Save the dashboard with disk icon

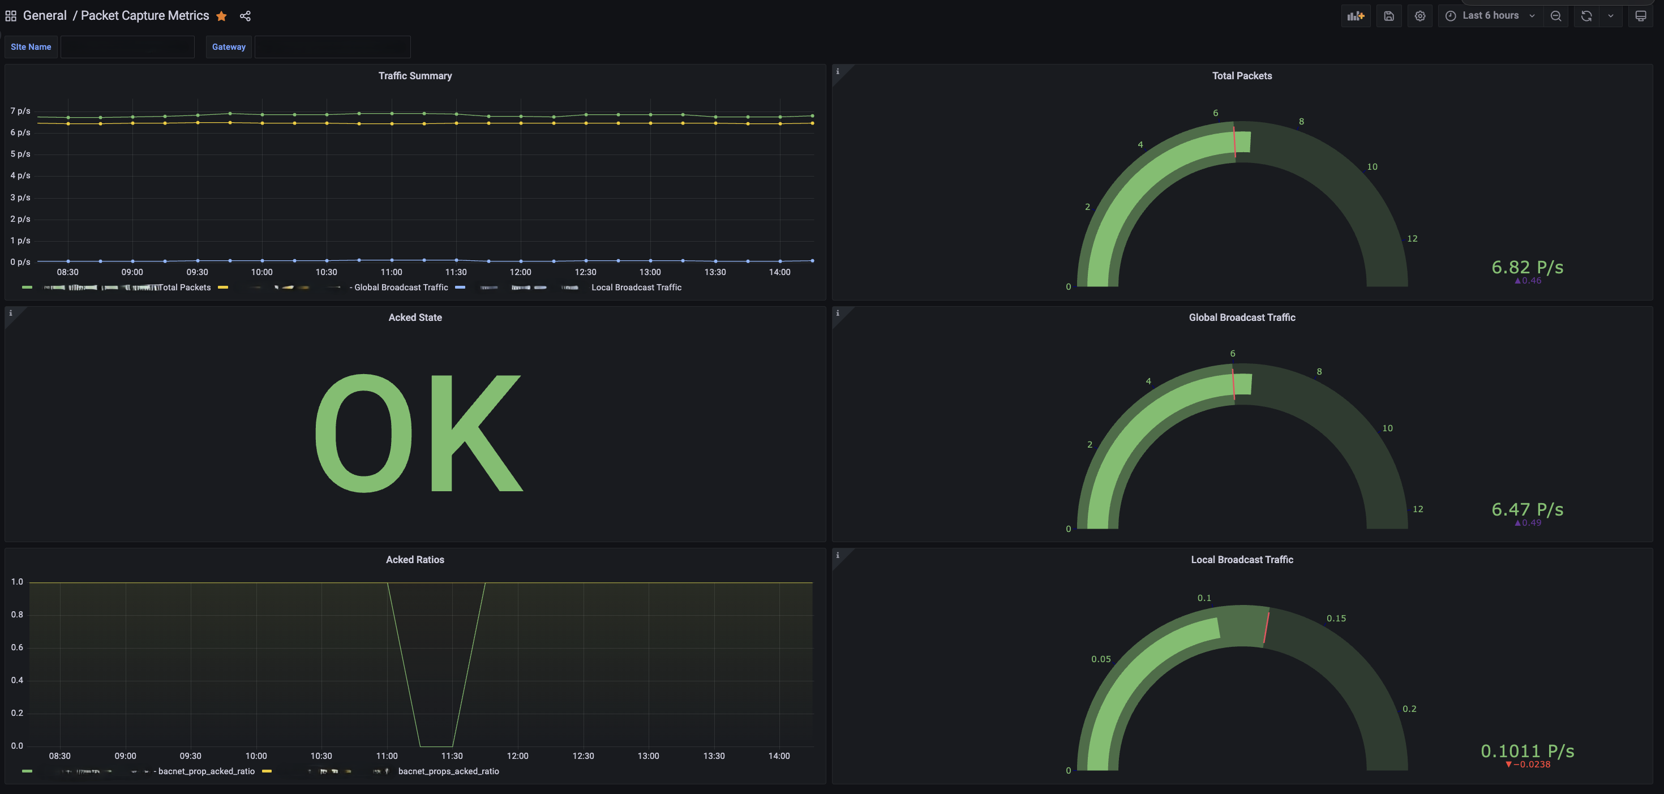[1389, 16]
